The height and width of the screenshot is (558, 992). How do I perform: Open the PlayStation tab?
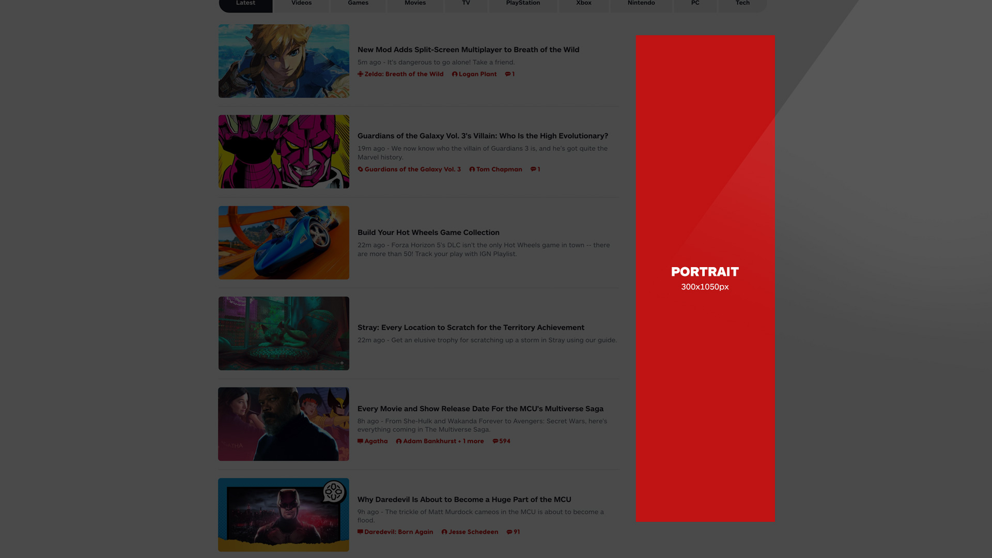click(523, 3)
